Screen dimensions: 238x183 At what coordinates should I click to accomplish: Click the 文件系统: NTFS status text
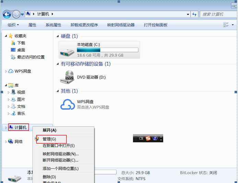click(131, 179)
